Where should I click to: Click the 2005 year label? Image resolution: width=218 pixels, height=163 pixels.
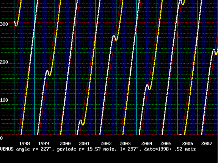coord(166,144)
